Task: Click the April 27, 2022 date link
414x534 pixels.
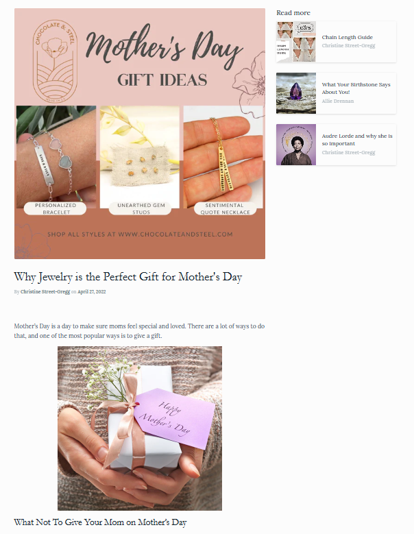Action: pyautogui.click(x=92, y=291)
